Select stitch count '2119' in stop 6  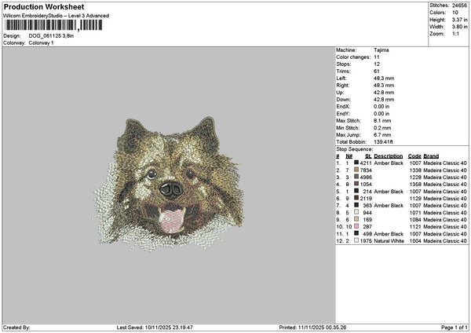click(366, 199)
